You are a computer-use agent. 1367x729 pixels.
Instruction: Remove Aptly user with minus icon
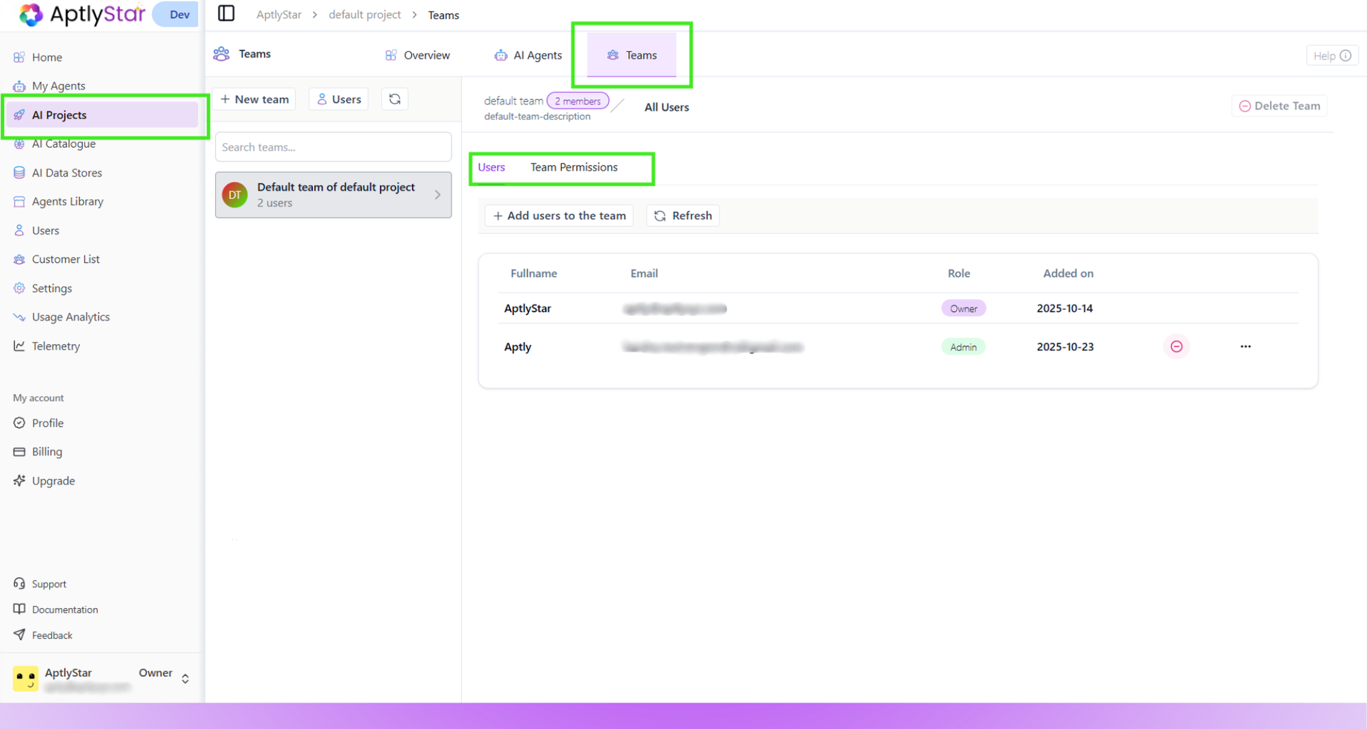pyautogui.click(x=1176, y=347)
